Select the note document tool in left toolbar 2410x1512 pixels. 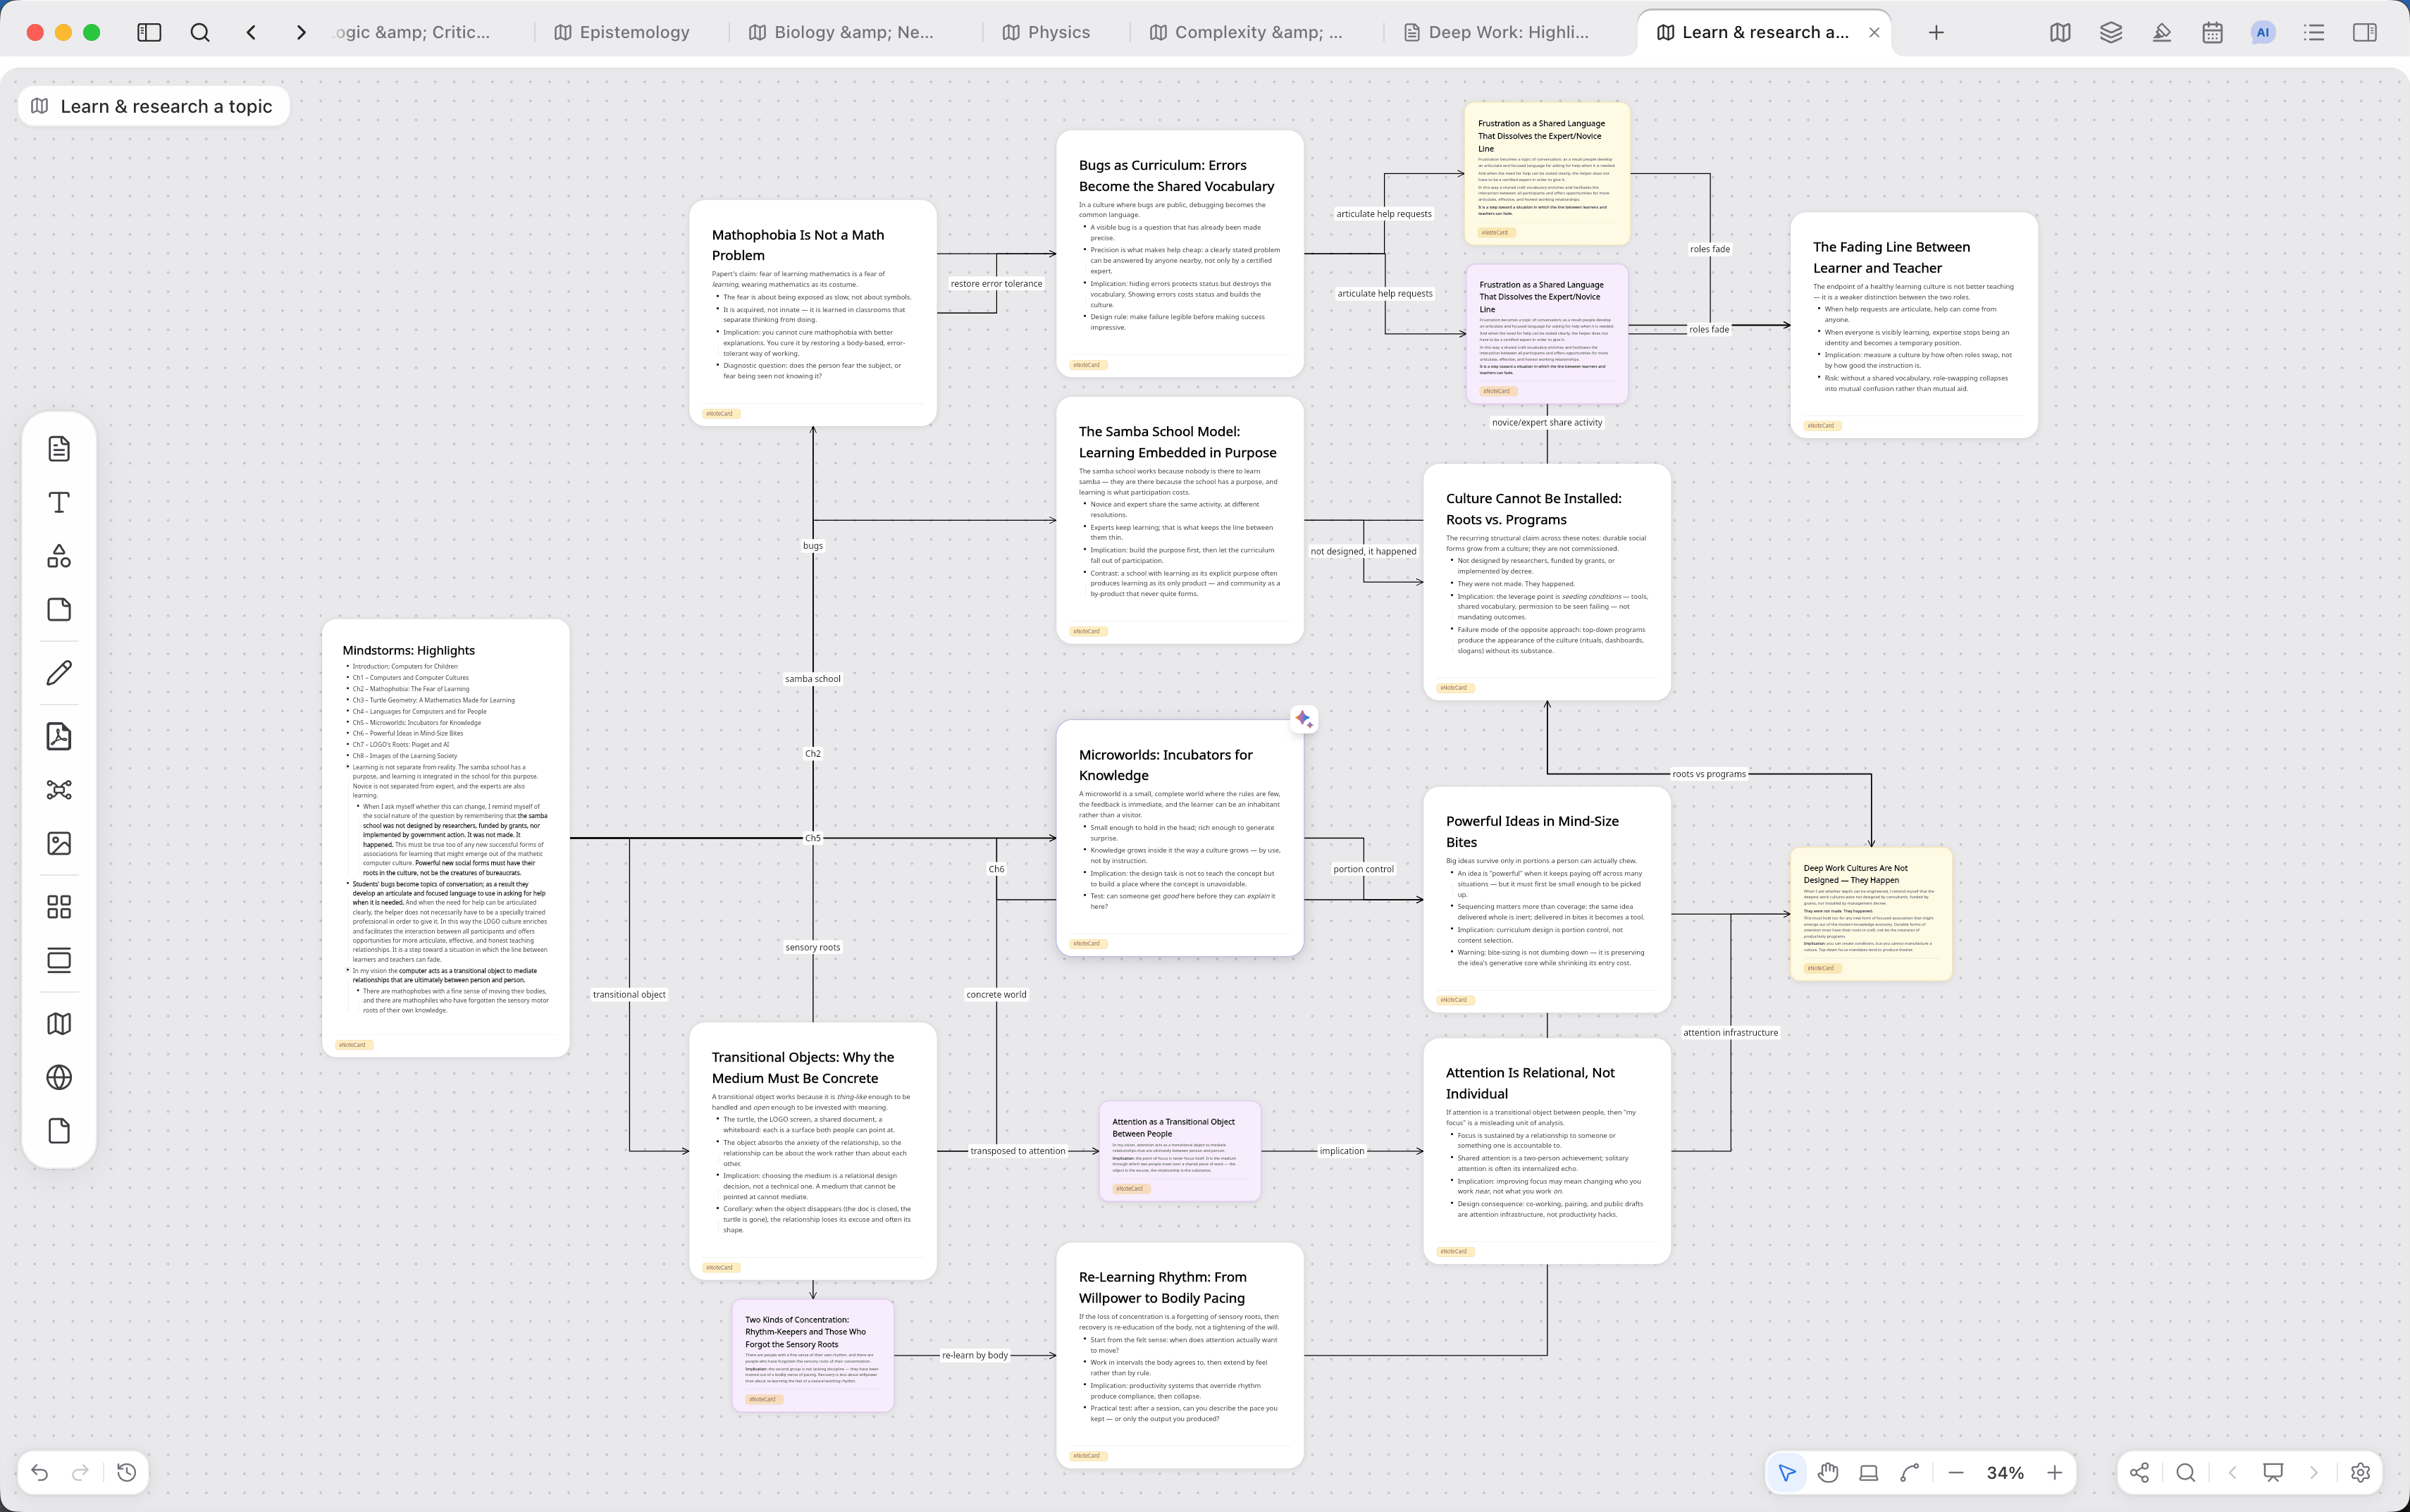pos(59,448)
